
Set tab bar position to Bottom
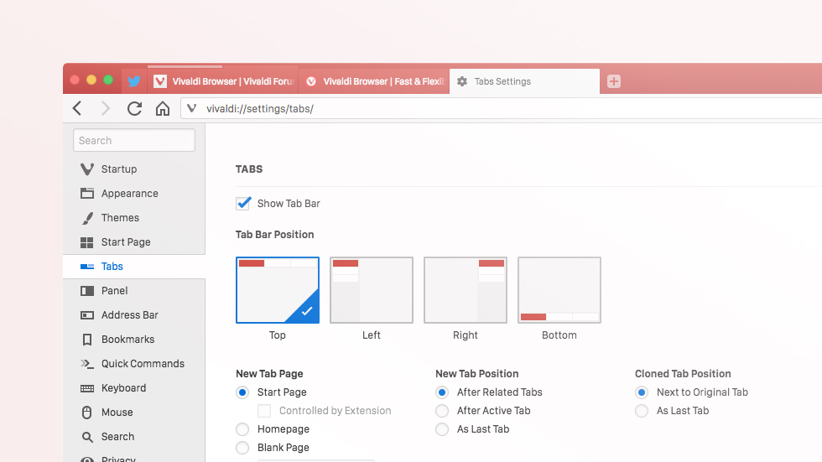(559, 289)
